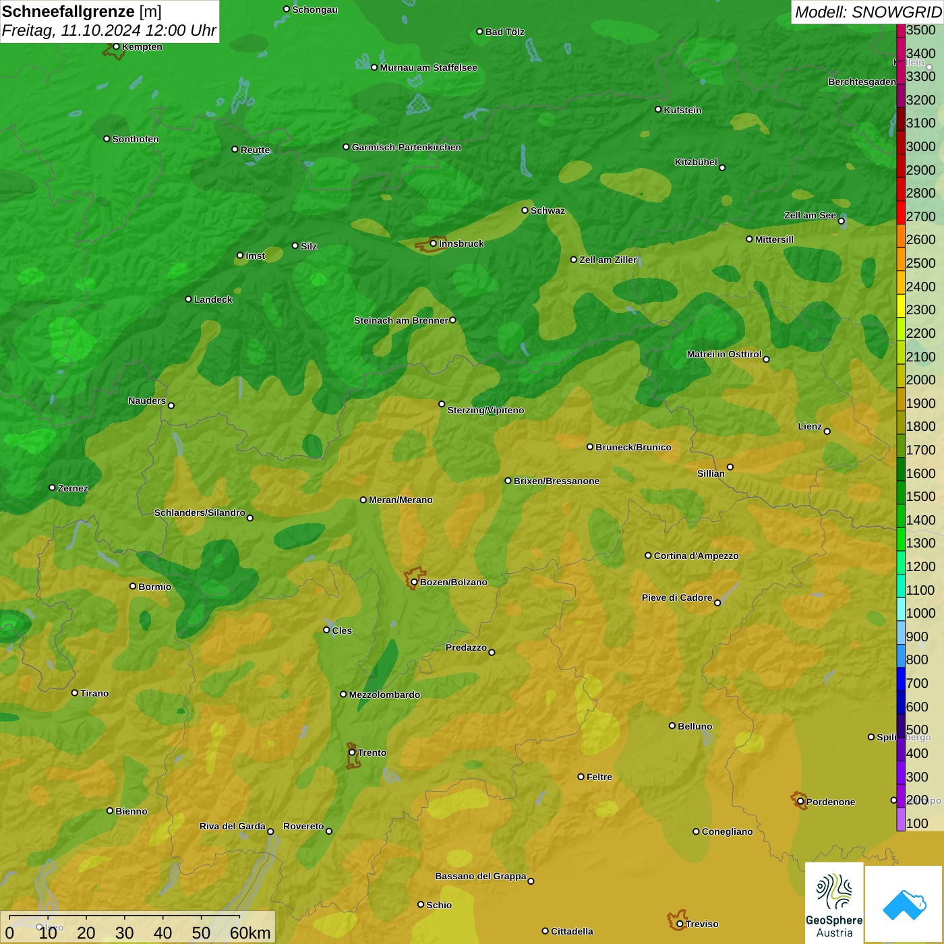
Task: Click the blue cloud house logo
Action: 904,904
